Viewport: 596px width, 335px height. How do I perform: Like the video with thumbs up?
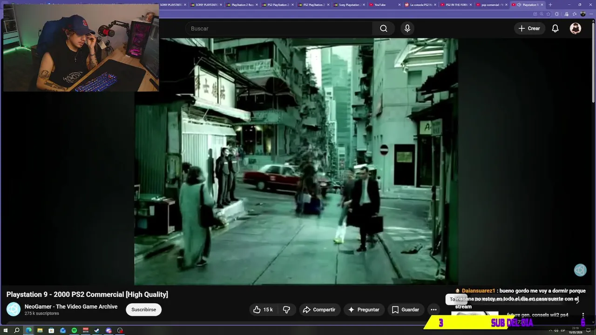pyautogui.click(x=263, y=309)
